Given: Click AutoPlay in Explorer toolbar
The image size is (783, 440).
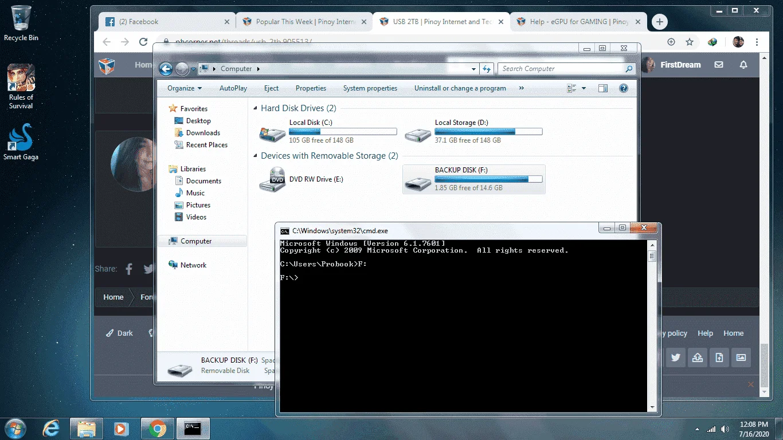Looking at the screenshot, I should tap(233, 88).
